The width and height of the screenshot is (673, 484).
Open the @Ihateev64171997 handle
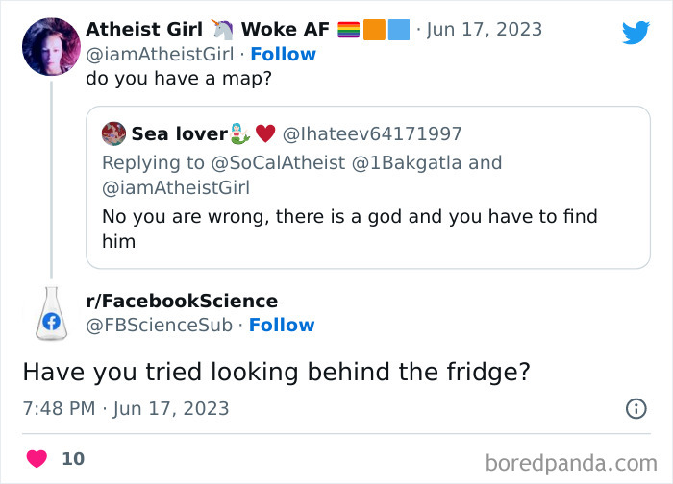click(373, 133)
